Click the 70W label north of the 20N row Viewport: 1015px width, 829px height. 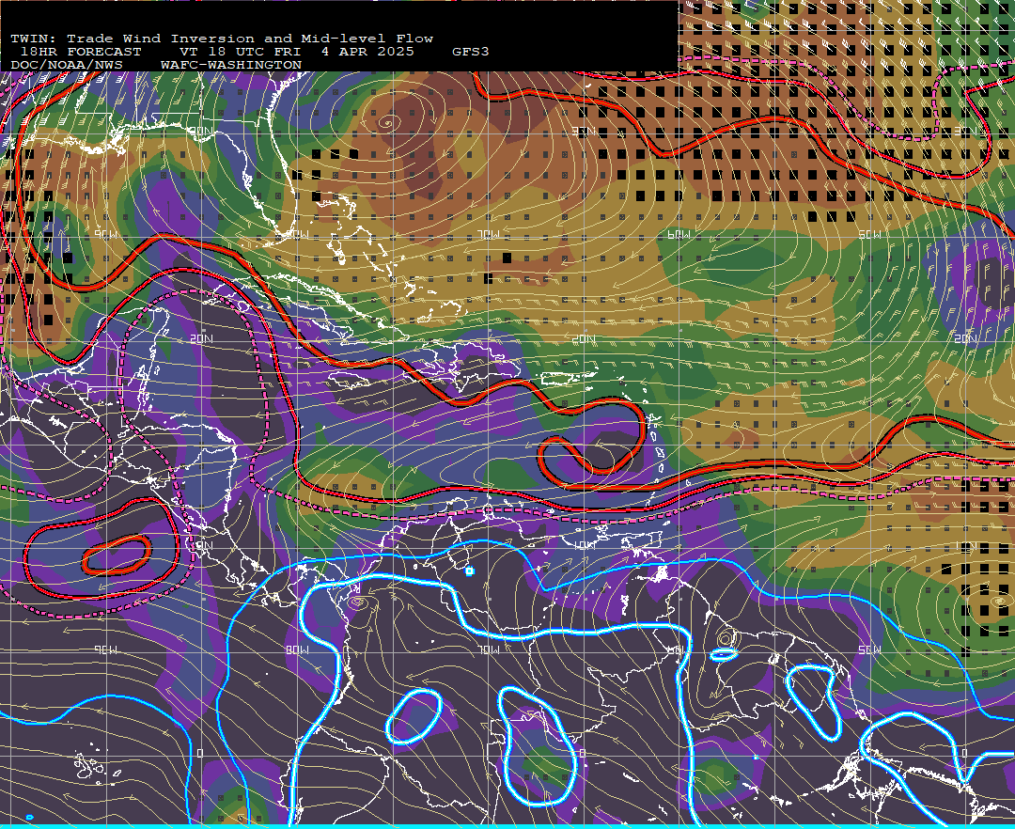[x=489, y=234]
